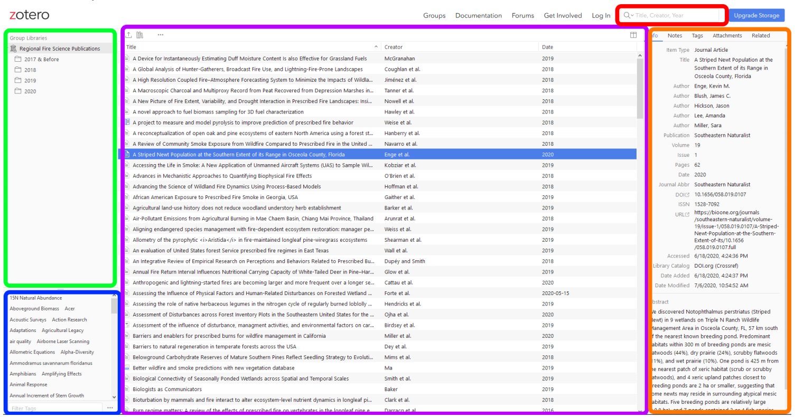This screenshot has width=795, height=417.
Task: Toggle the 'Action Research' tag filter
Action: tap(69, 319)
